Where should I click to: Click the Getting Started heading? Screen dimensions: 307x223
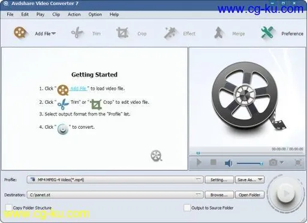(94, 74)
